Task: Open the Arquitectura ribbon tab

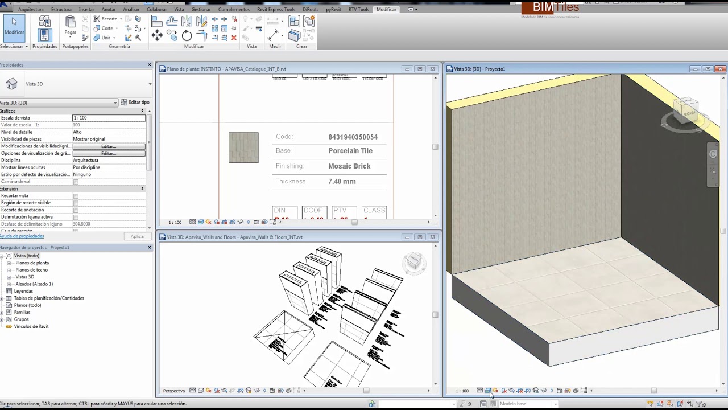Action: 31,10
